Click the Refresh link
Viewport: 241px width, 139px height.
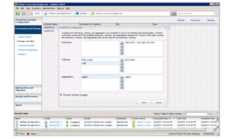[x=181, y=20]
